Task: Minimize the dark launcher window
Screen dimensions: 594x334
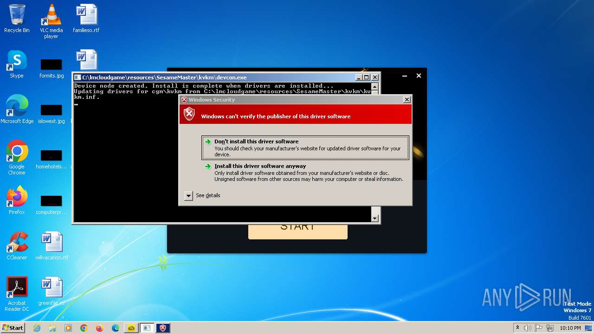Action: pos(405,76)
